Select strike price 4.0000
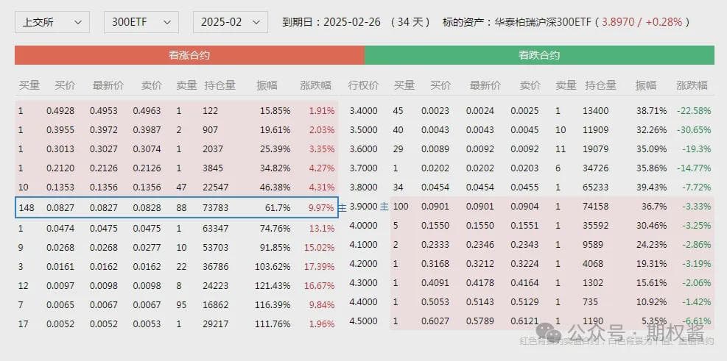727x361 pixels. [x=364, y=226]
